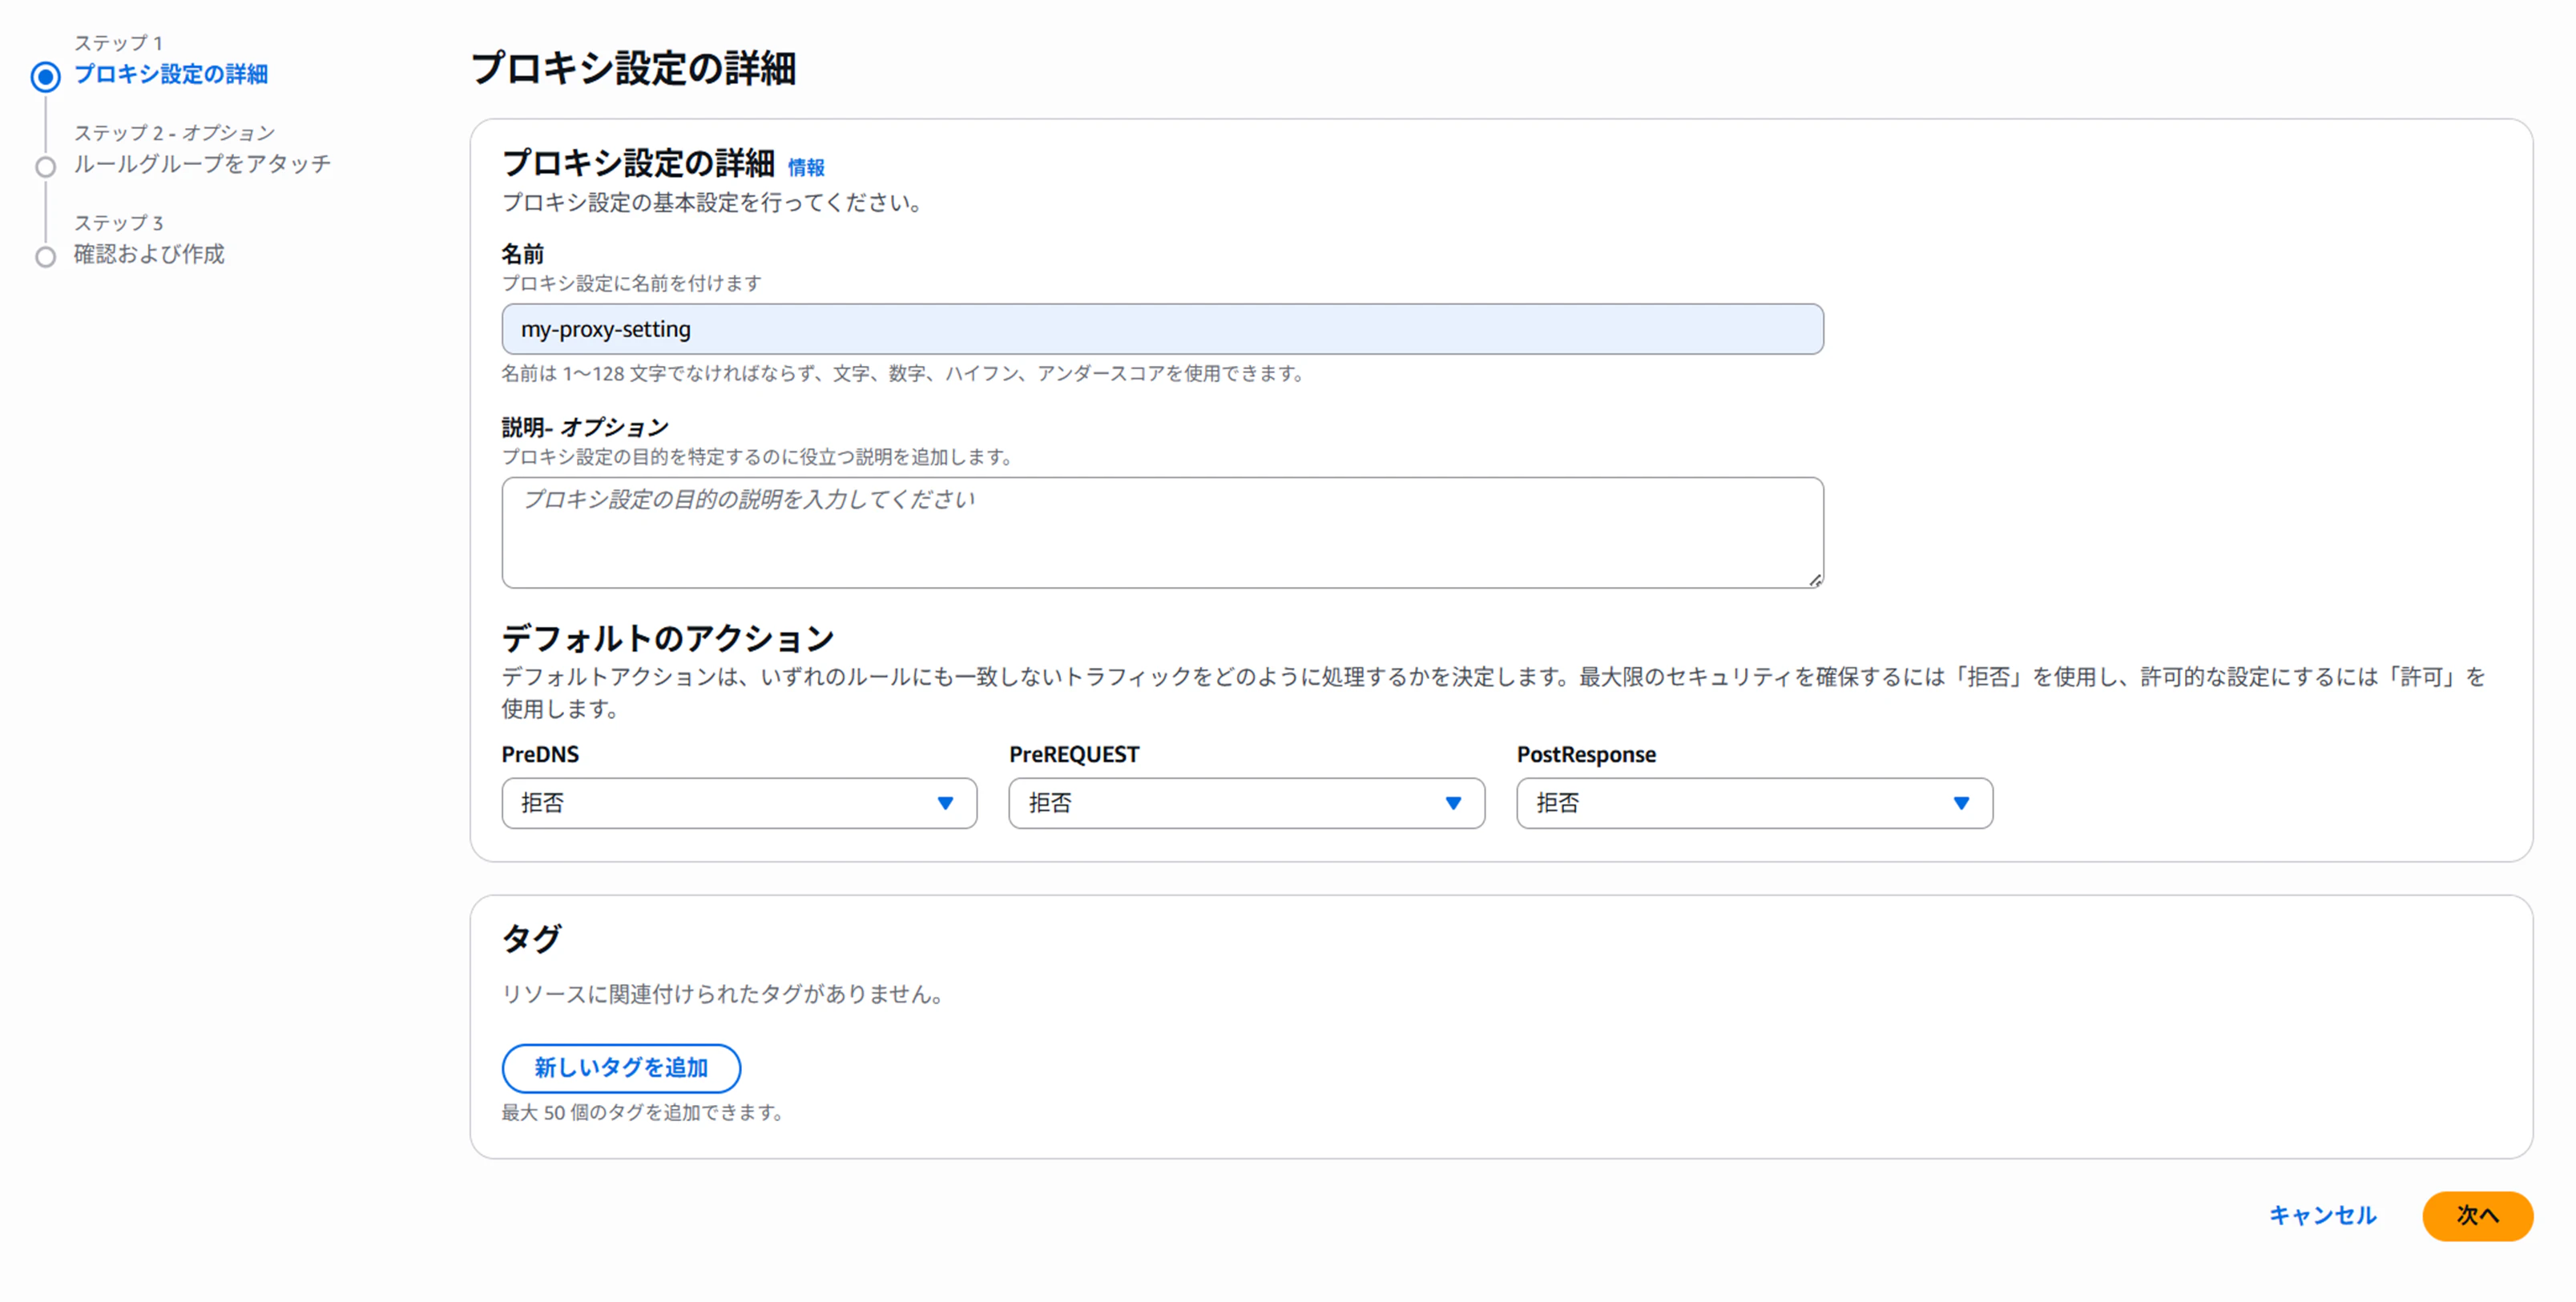2576x1302 pixels.
Task: Click the PreDNS 拒否 selected value
Action: tap(543, 803)
